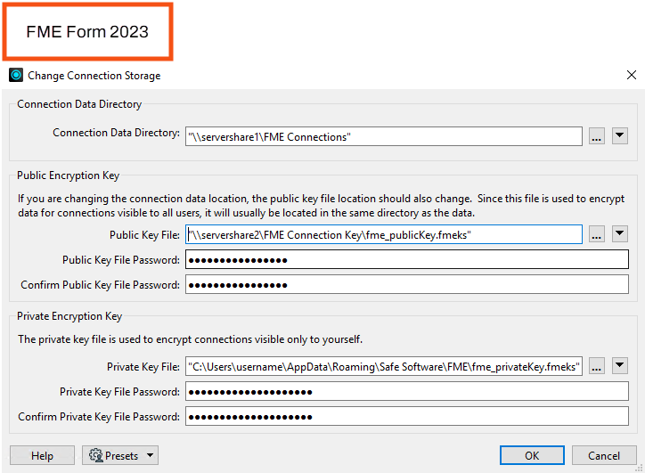645x473 pixels.
Task: Open the Help button
Action: coord(42,455)
